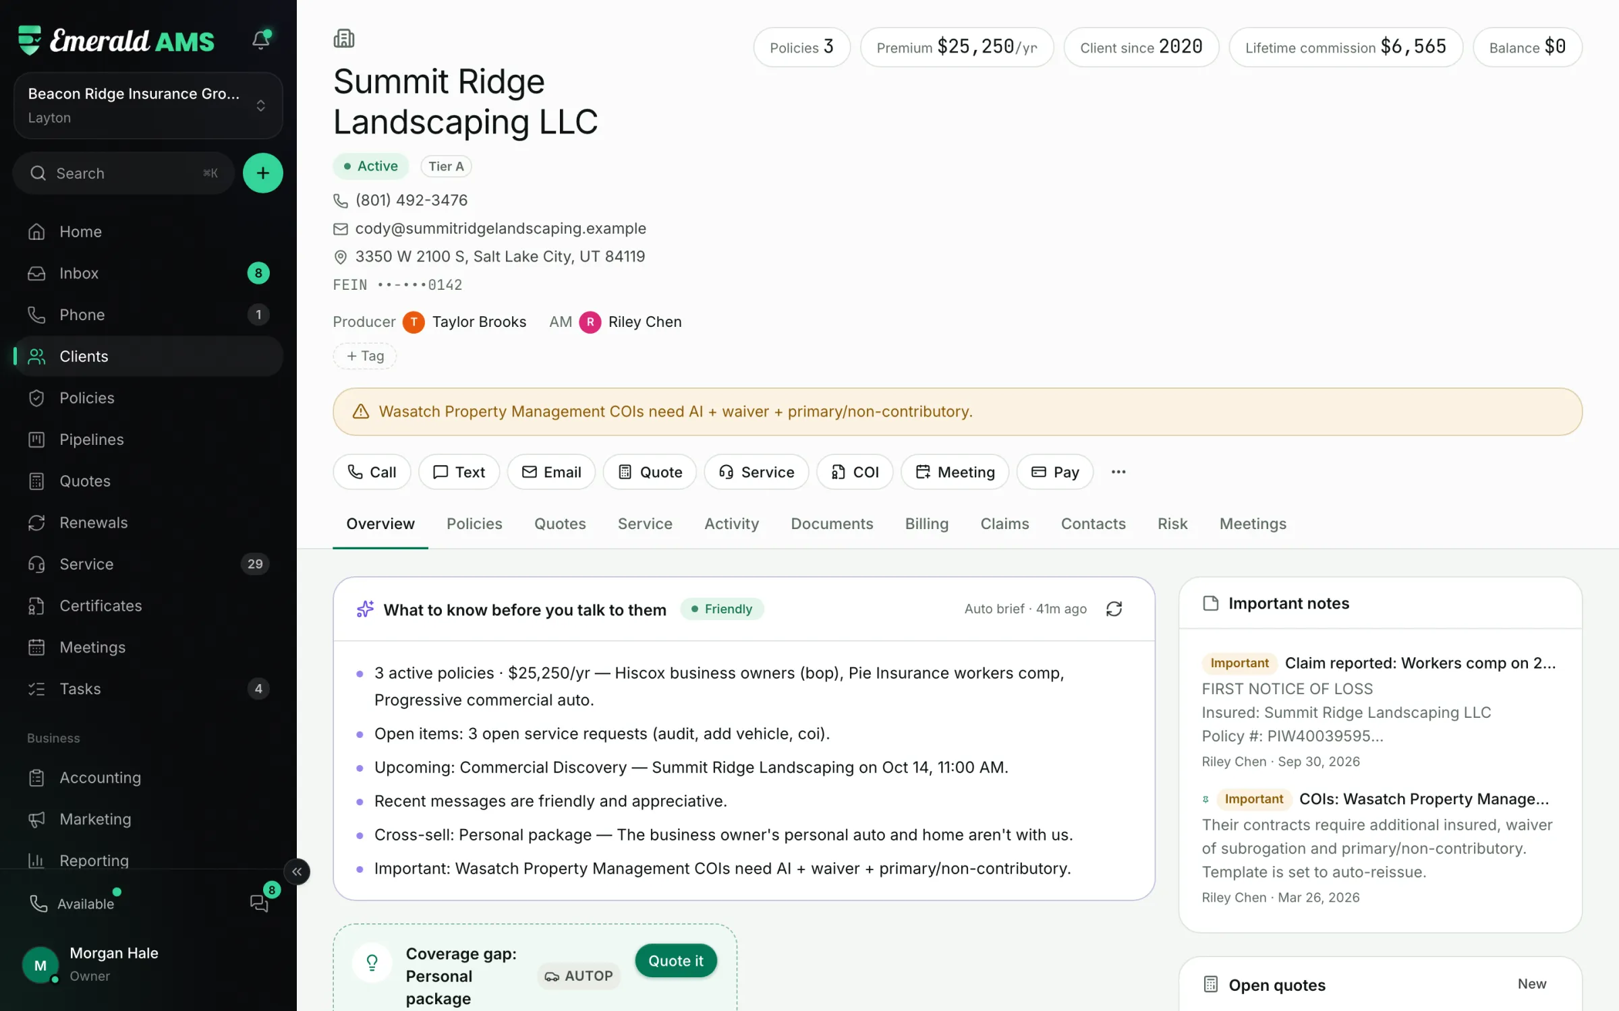Open Meetings in the sidebar

click(x=148, y=647)
